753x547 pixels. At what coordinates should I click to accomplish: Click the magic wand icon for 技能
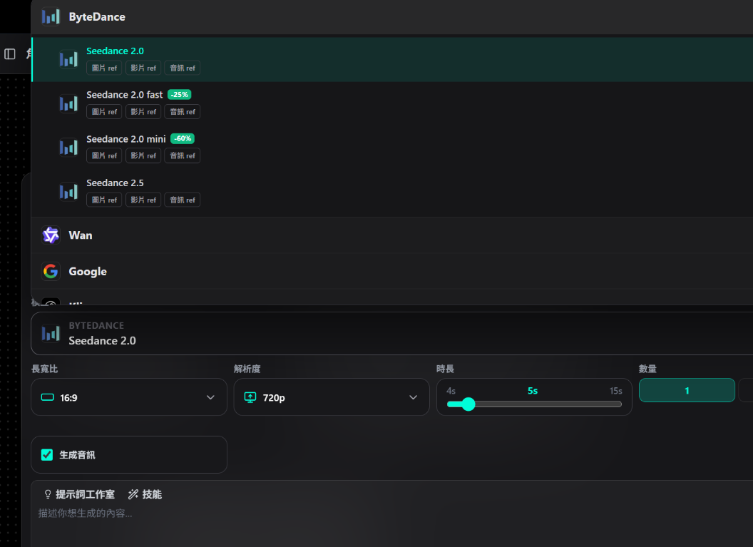coord(133,494)
